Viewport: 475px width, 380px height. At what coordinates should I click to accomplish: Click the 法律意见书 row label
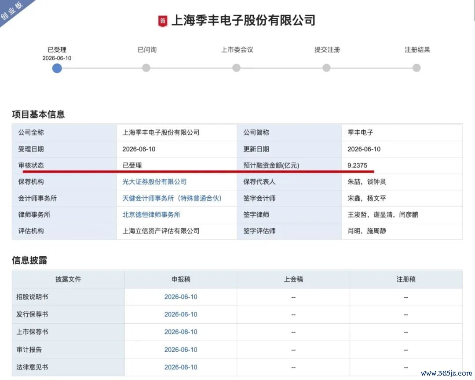coord(32,367)
